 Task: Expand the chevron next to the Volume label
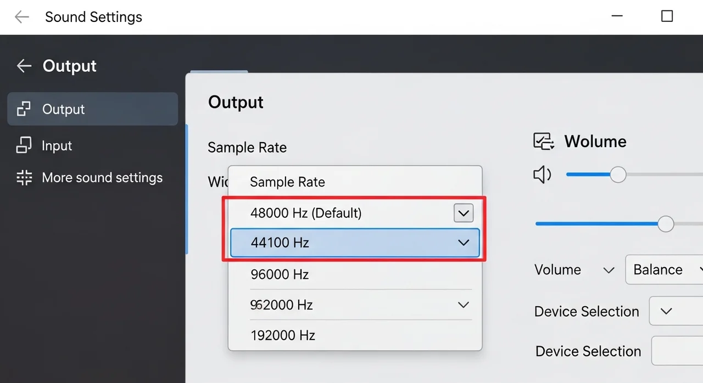pos(609,270)
